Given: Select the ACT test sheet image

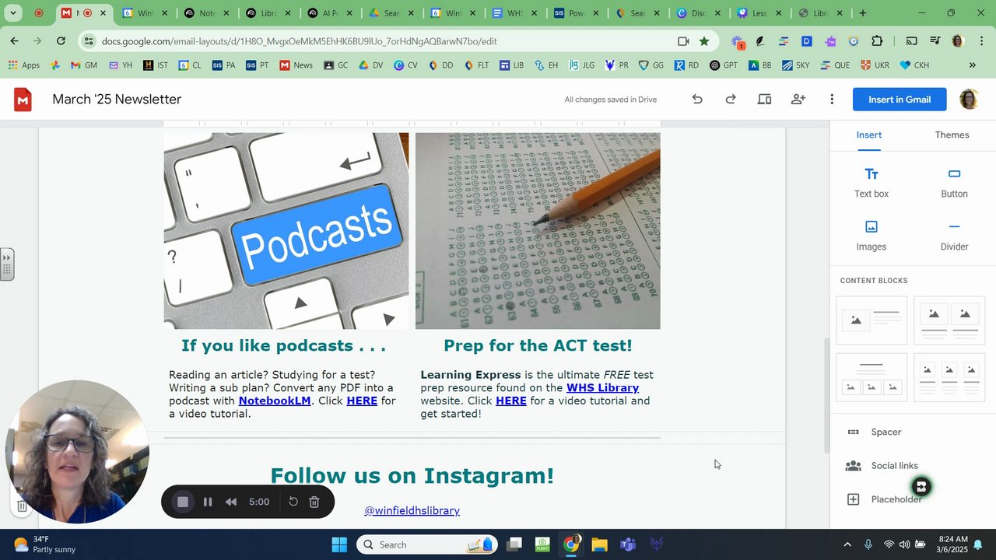Looking at the screenshot, I should click(538, 230).
